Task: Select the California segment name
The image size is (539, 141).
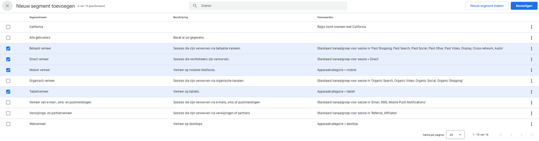Action: coord(36,27)
